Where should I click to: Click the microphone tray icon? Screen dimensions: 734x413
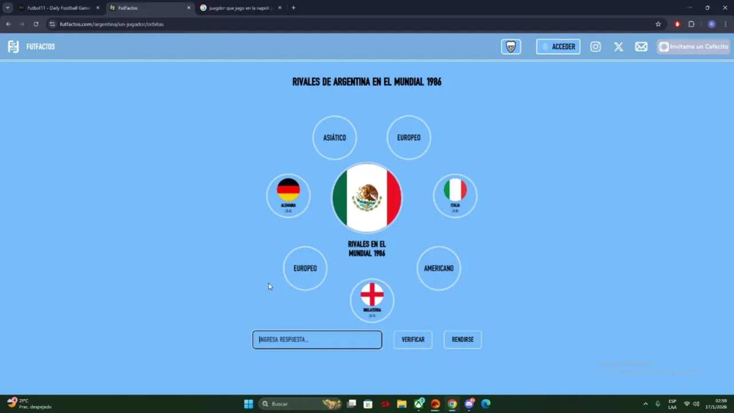(x=658, y=404)
